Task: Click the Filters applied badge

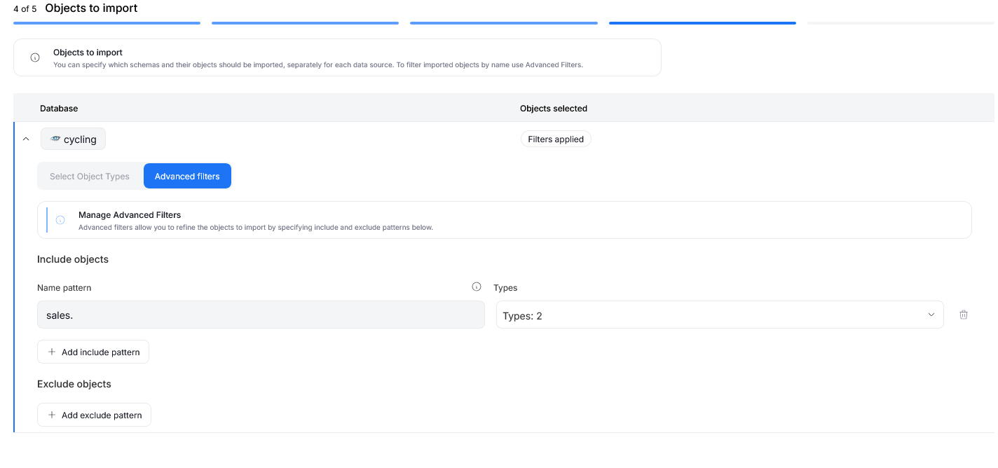Action: pyautogui.click(x=556, y=139)
